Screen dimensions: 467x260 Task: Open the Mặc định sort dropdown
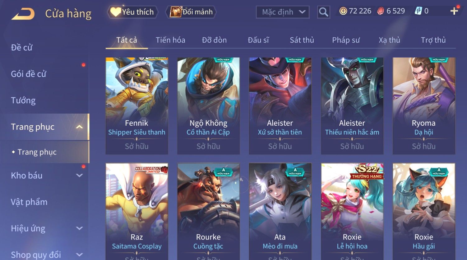[283, 12]
